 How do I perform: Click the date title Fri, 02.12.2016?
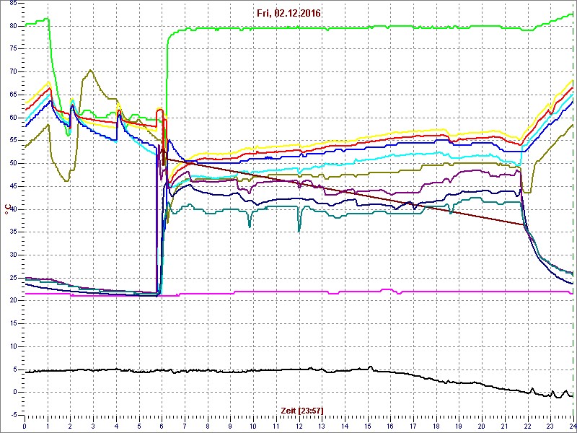pos(288,13)
